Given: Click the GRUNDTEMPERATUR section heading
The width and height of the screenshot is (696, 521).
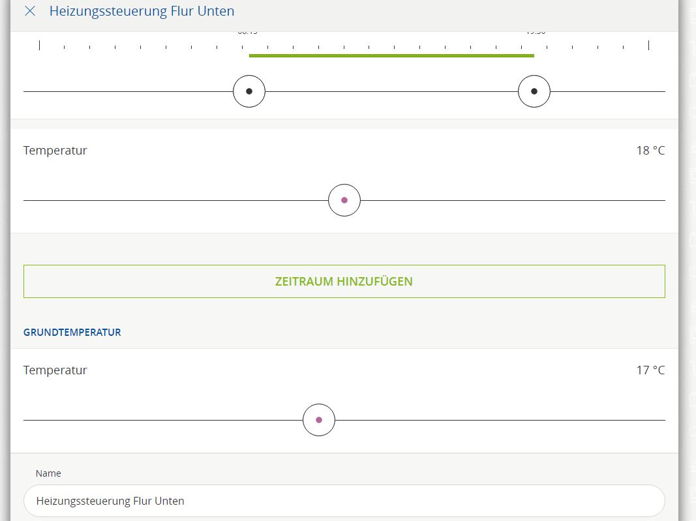Looking at the screenshot, I should pos(72,333).
